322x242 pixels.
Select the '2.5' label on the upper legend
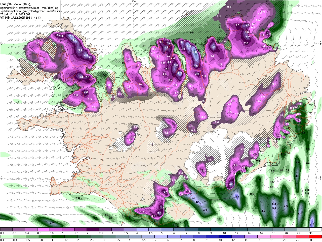point(101,233)
